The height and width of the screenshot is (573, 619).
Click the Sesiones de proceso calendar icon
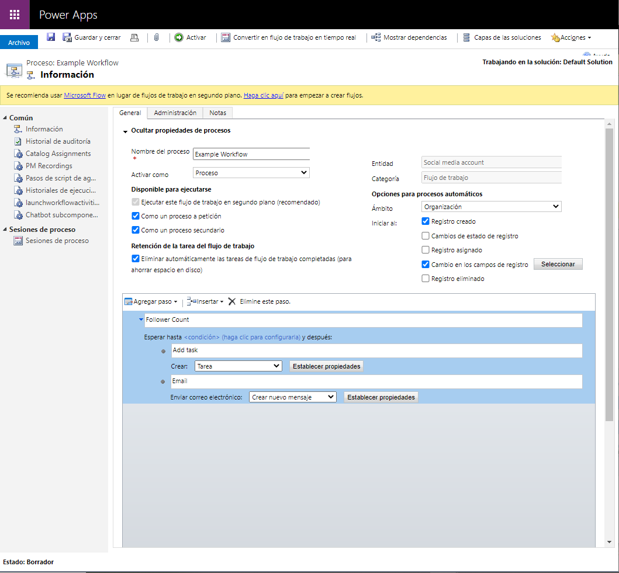pos(18,241)
